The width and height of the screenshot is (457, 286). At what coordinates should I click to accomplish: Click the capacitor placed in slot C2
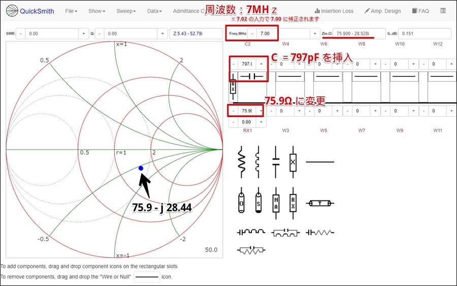252,77
